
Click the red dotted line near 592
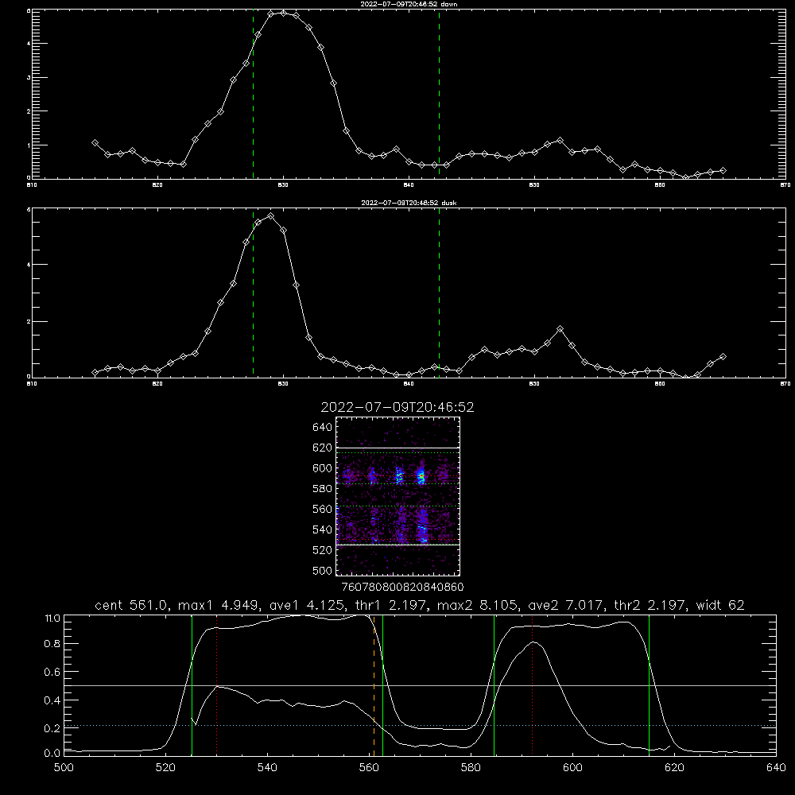click(533, 685)
